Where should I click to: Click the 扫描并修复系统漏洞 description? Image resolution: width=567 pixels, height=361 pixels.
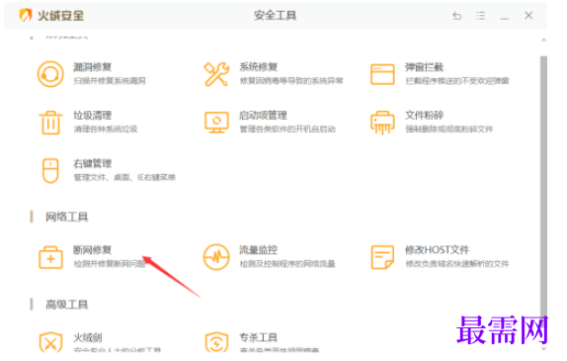(x=110, y=81)
